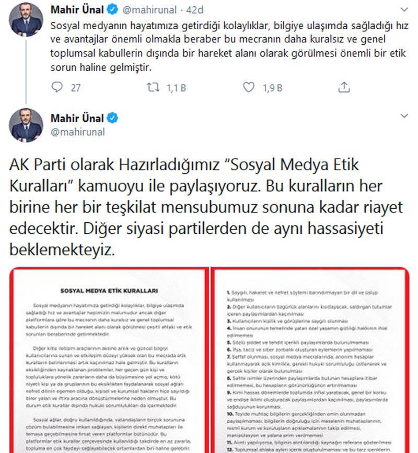Retweet the first Mahir Ünal tweet

[x=153, y=87]
